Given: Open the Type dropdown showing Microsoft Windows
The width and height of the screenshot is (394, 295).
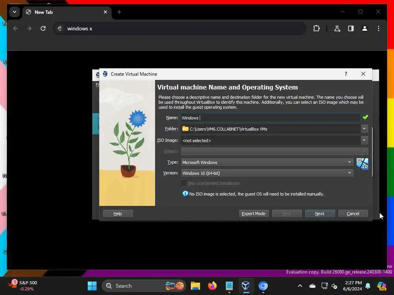Looking at the screenshot, I should pos(267,162).
